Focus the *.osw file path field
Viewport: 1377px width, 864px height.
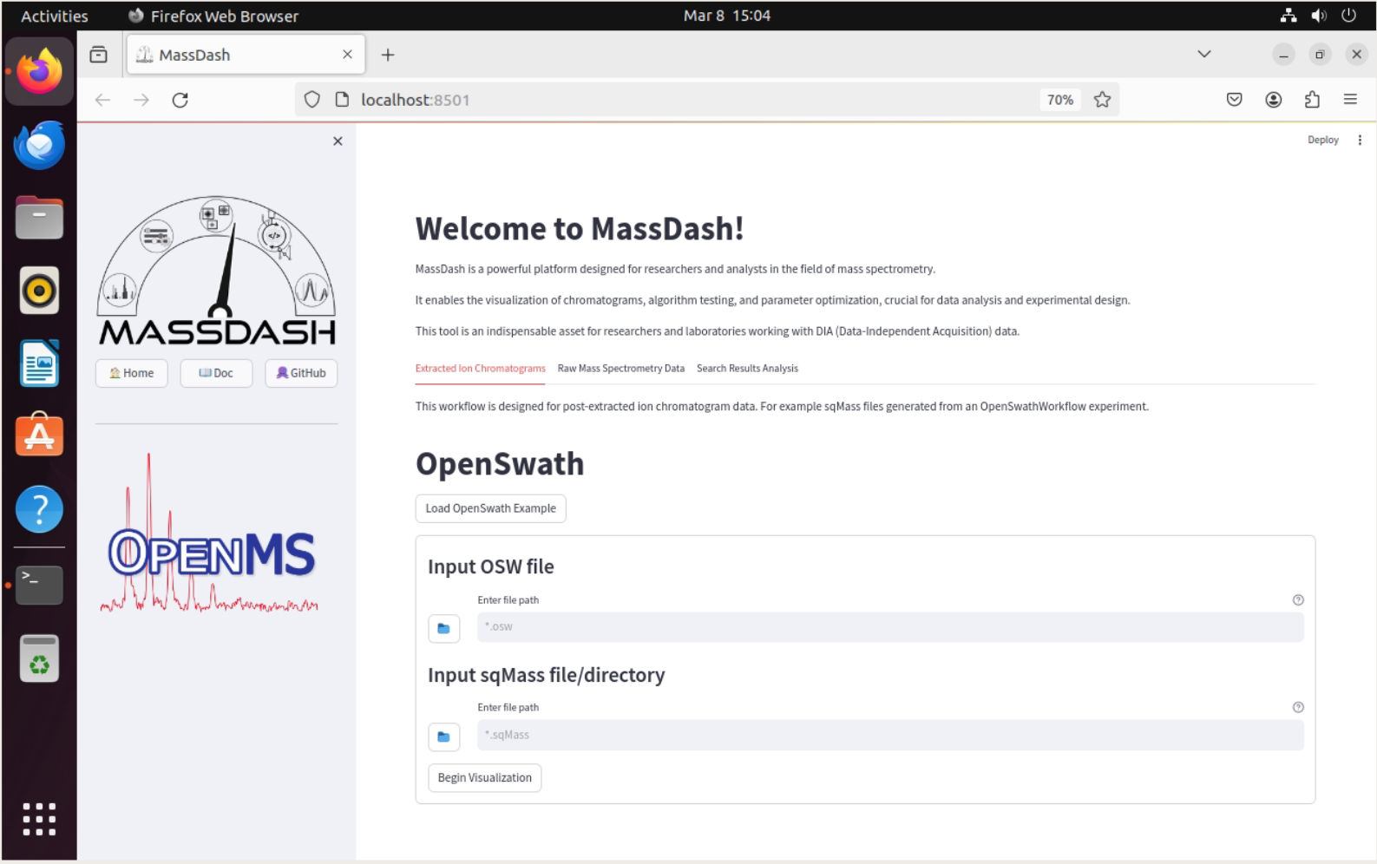point(890,627)
